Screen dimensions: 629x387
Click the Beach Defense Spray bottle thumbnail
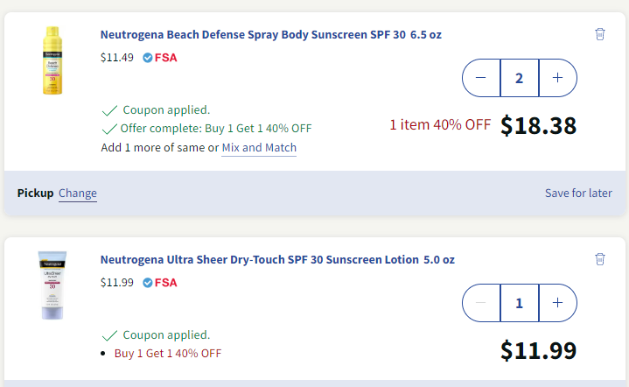point(52,60)
